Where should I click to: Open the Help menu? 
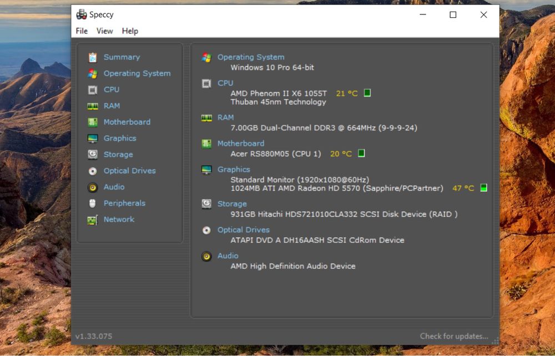coord(130,31)
